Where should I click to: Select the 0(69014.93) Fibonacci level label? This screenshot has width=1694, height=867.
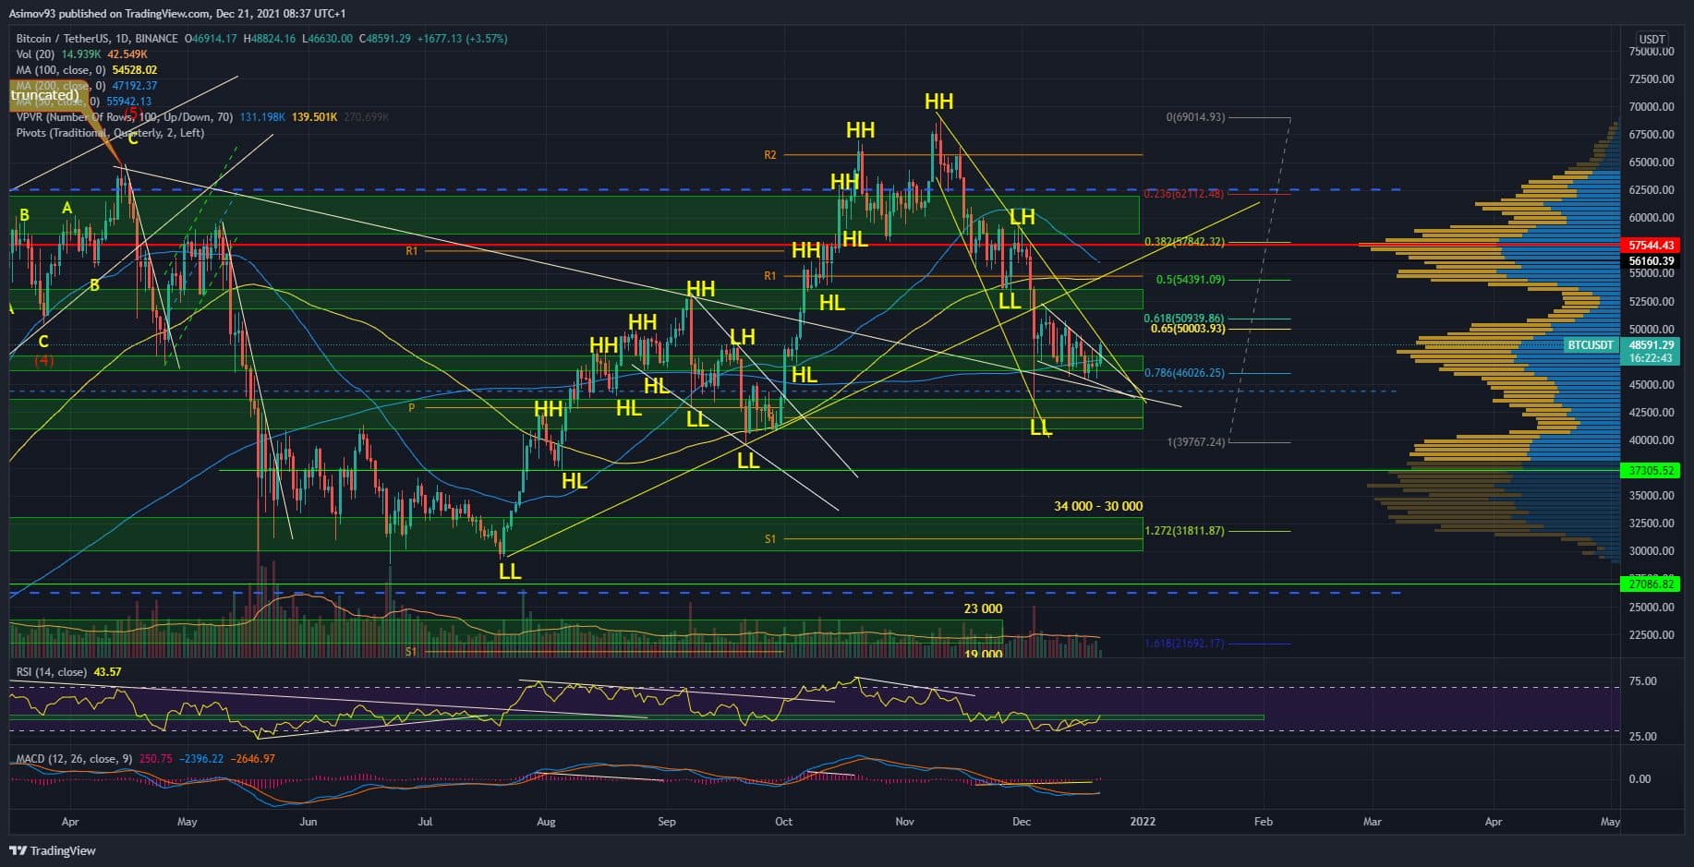tap(1195, 117)
